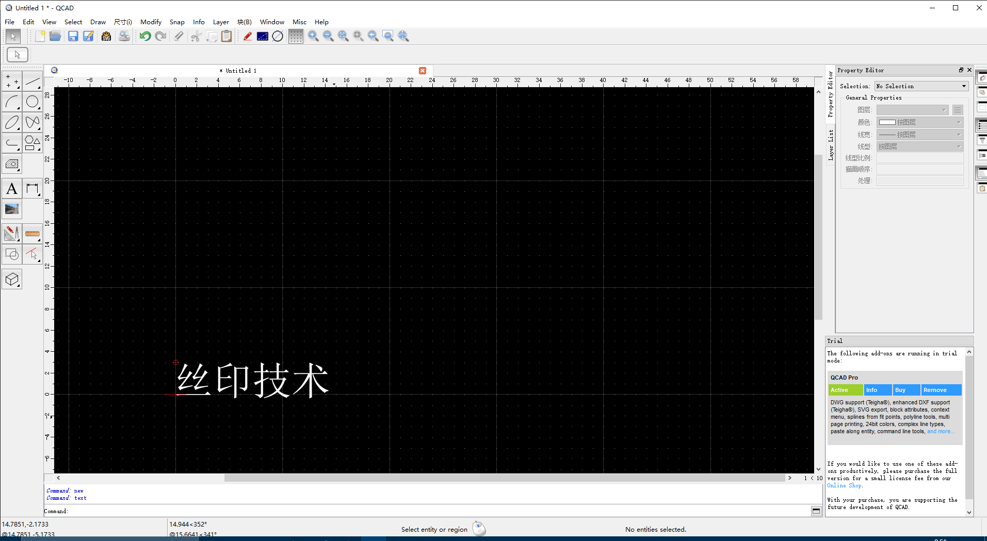The height and width of the screenshot is (541, 987).
Task: Open the Hatch tool
Action: click(x=12, y=164)
